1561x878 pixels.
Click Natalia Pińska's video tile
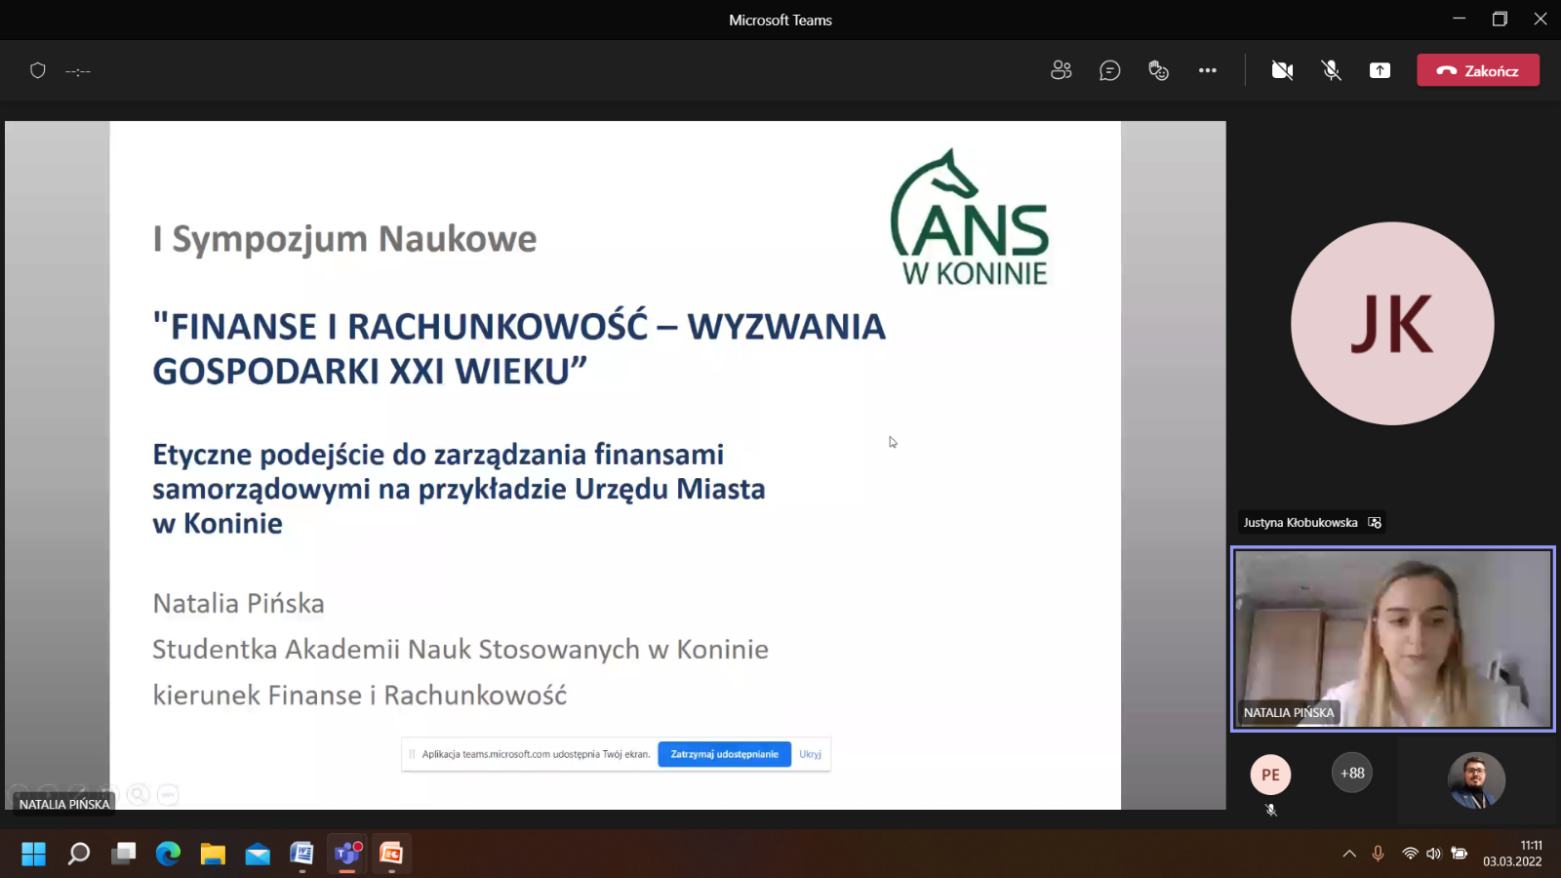click(x=1392, y=639)
